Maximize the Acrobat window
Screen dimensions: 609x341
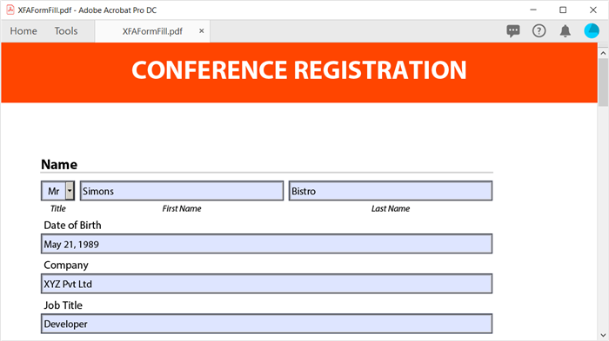(563, 10)
